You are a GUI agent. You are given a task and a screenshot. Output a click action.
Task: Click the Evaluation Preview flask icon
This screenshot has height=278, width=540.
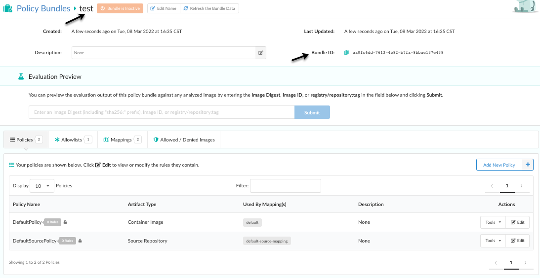coord(21,77)
